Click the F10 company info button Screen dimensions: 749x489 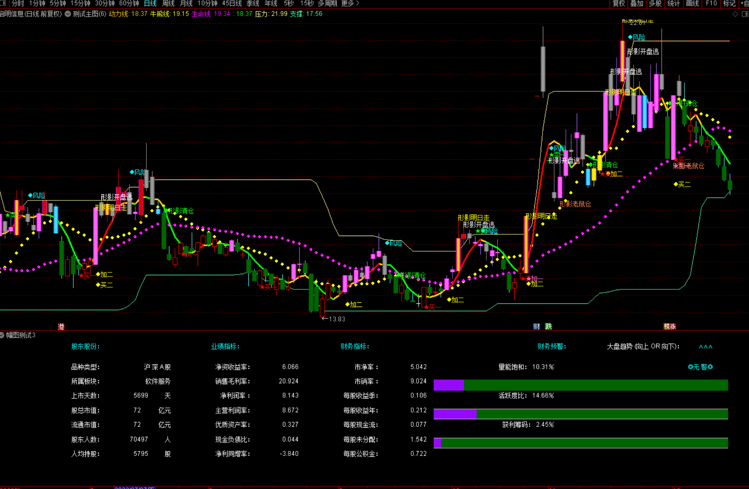click(x=711, y=4)
